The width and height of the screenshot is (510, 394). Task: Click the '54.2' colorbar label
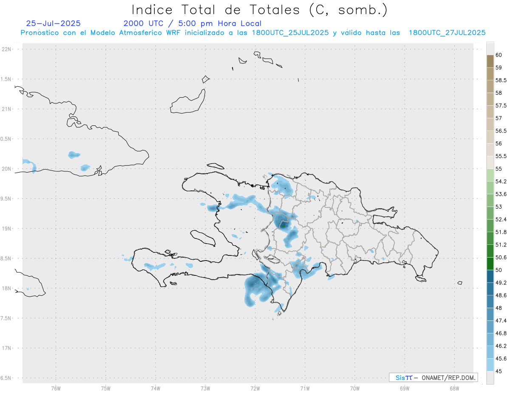[501, 181]
